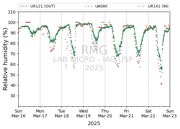Image resolution: width=180 pixels, height=129 pixels.
Task: Click the Relative humidity (%) axis title
Action: [5, 59]
